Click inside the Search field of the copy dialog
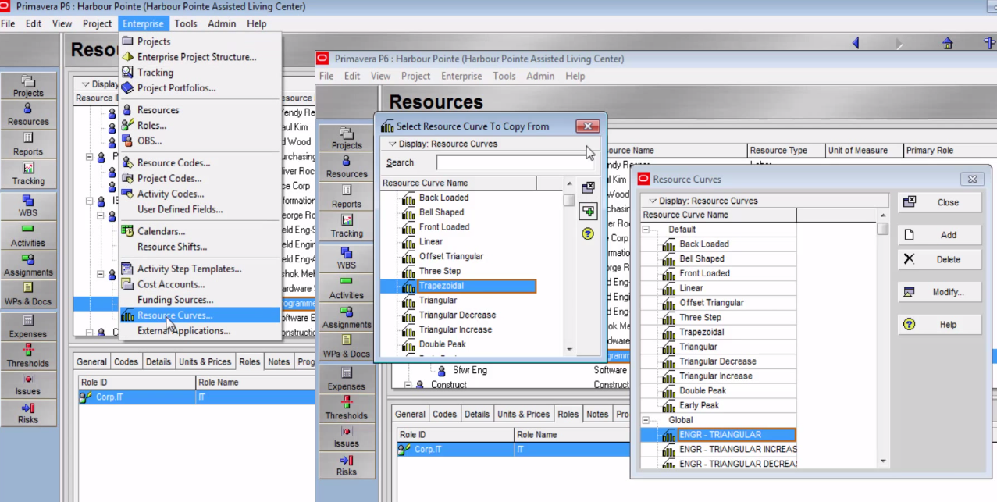Viewport: 997px width, 502px height. (515, 162)
